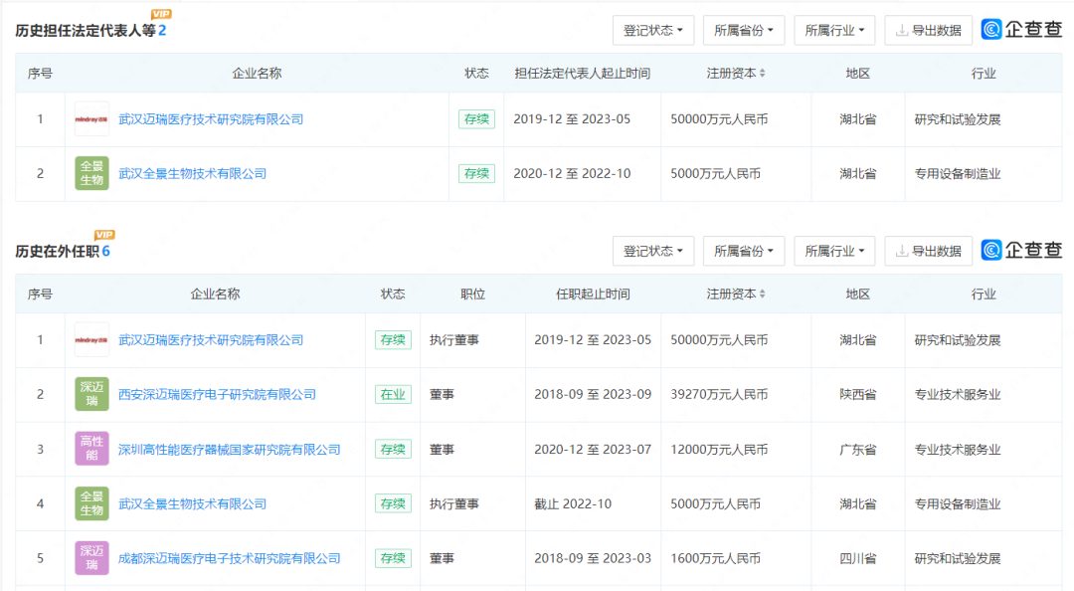Click the purple 高性能 company logo

click(91, 449)
